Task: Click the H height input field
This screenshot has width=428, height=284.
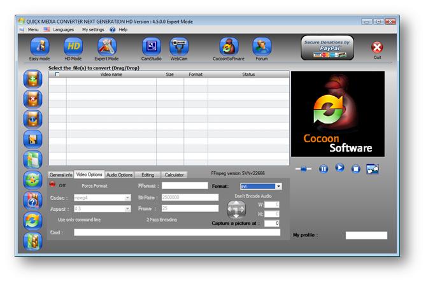Action: click(x=272, y=214)
